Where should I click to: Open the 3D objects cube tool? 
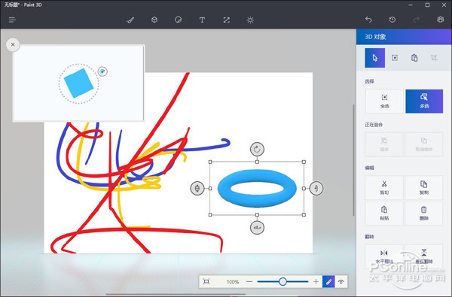tap(154, 20)
